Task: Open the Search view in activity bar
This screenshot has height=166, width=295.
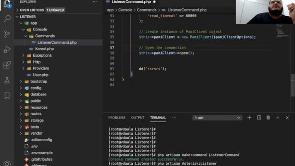Action: click(x=7, y=18)
